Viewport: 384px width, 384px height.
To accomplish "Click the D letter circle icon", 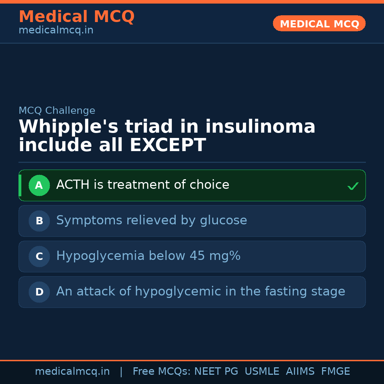I will coord(39,292).
